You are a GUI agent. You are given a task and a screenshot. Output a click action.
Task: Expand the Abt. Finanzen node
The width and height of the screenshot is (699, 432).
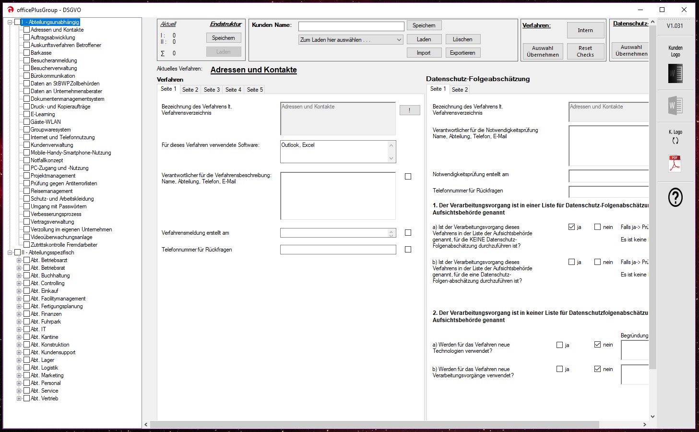19,314
